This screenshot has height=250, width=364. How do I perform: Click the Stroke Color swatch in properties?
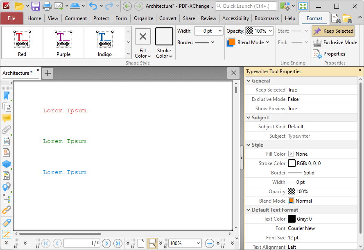(292, 163)
